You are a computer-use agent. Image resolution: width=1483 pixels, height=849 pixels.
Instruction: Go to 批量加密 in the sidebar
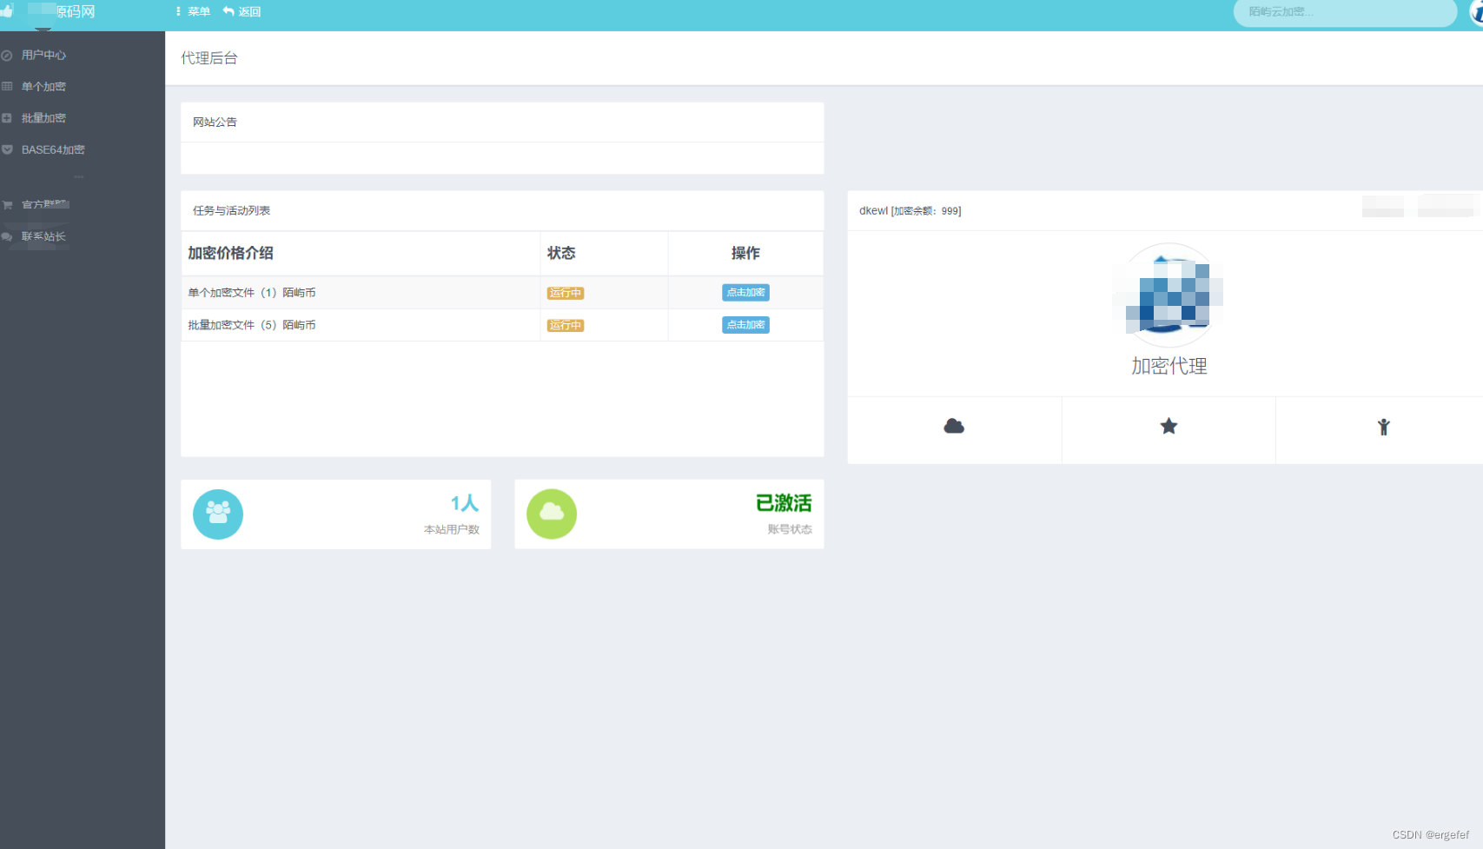click(43, 118)
